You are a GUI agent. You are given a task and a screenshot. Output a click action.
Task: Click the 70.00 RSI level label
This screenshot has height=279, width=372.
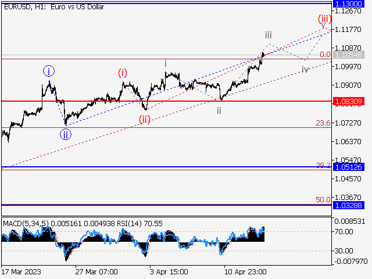point(344,231)
